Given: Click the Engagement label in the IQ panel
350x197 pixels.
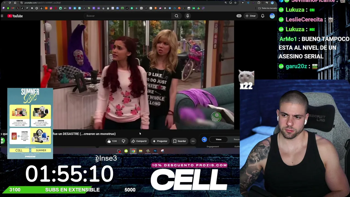Looking at the screenshot, I should point(213,147).
